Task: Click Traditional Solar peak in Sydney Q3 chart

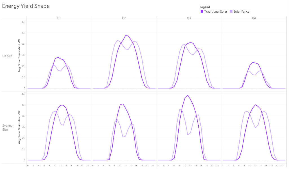Action: click(x=188, y=95)
